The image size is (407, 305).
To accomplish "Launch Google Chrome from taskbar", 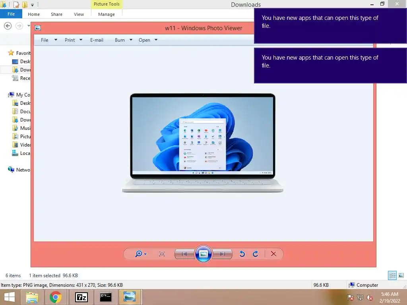I will click(56, 297).
